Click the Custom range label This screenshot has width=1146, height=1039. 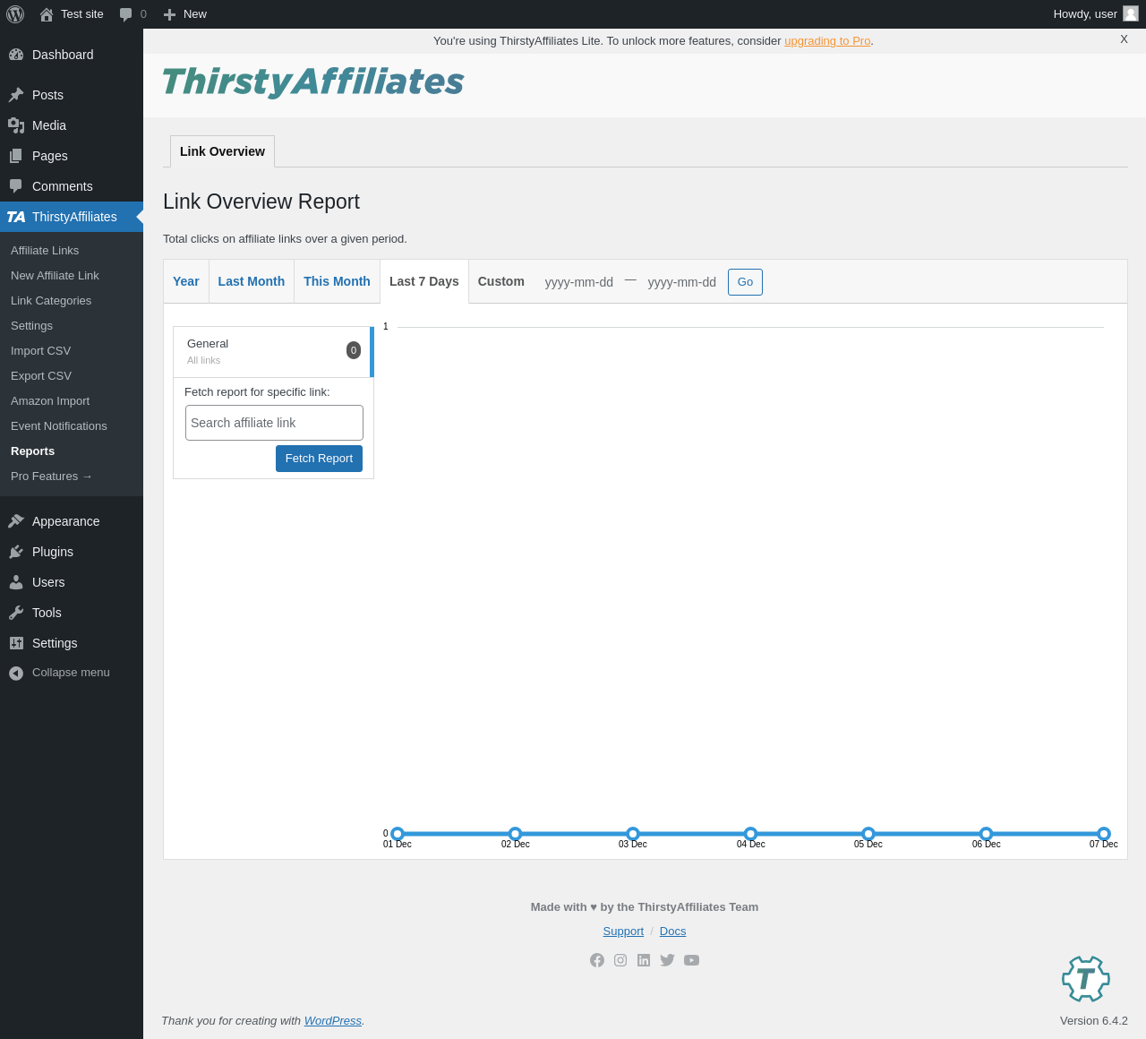pyautogui.click(x=501, y=281)
